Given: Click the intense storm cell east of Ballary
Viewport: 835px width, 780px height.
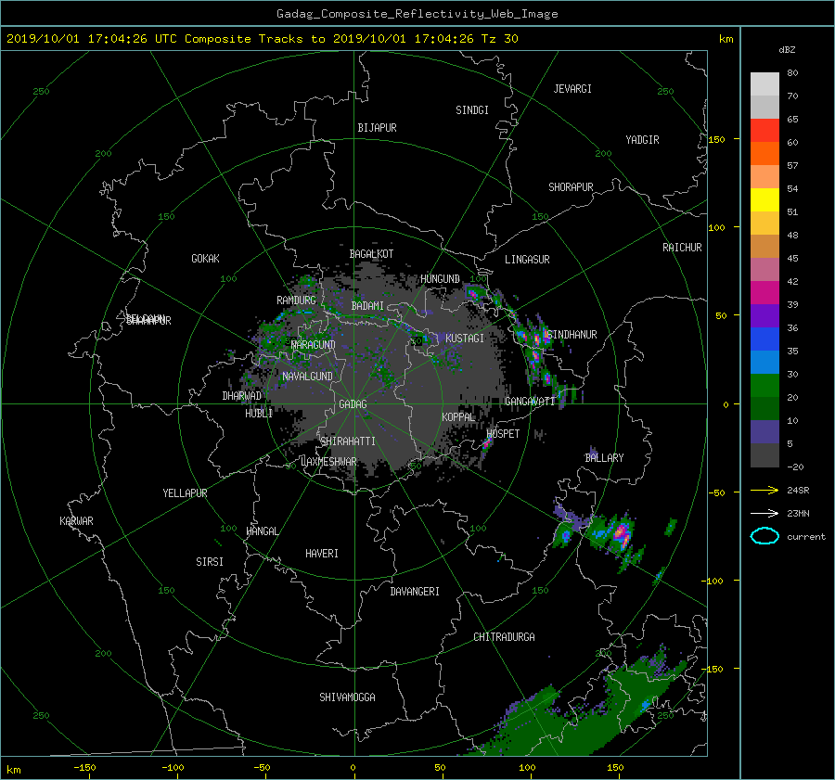Looking at the screenshot, I should (621, 533).
